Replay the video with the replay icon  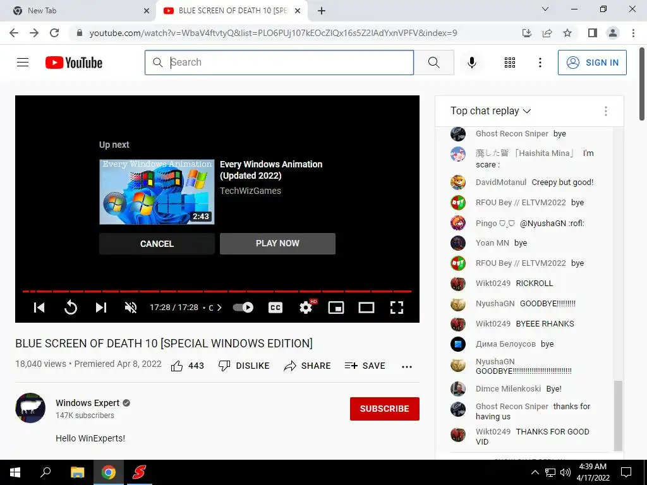pyautogui.click(x=71, y=308)
